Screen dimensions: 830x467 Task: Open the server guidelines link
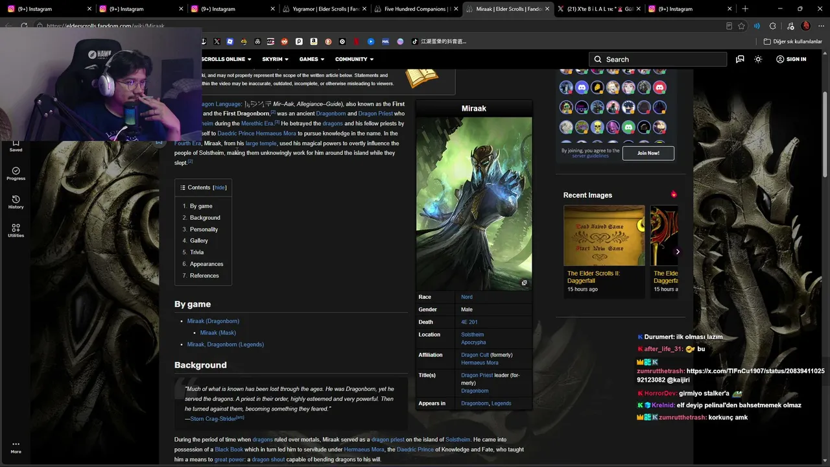click(x=590, y=156)
